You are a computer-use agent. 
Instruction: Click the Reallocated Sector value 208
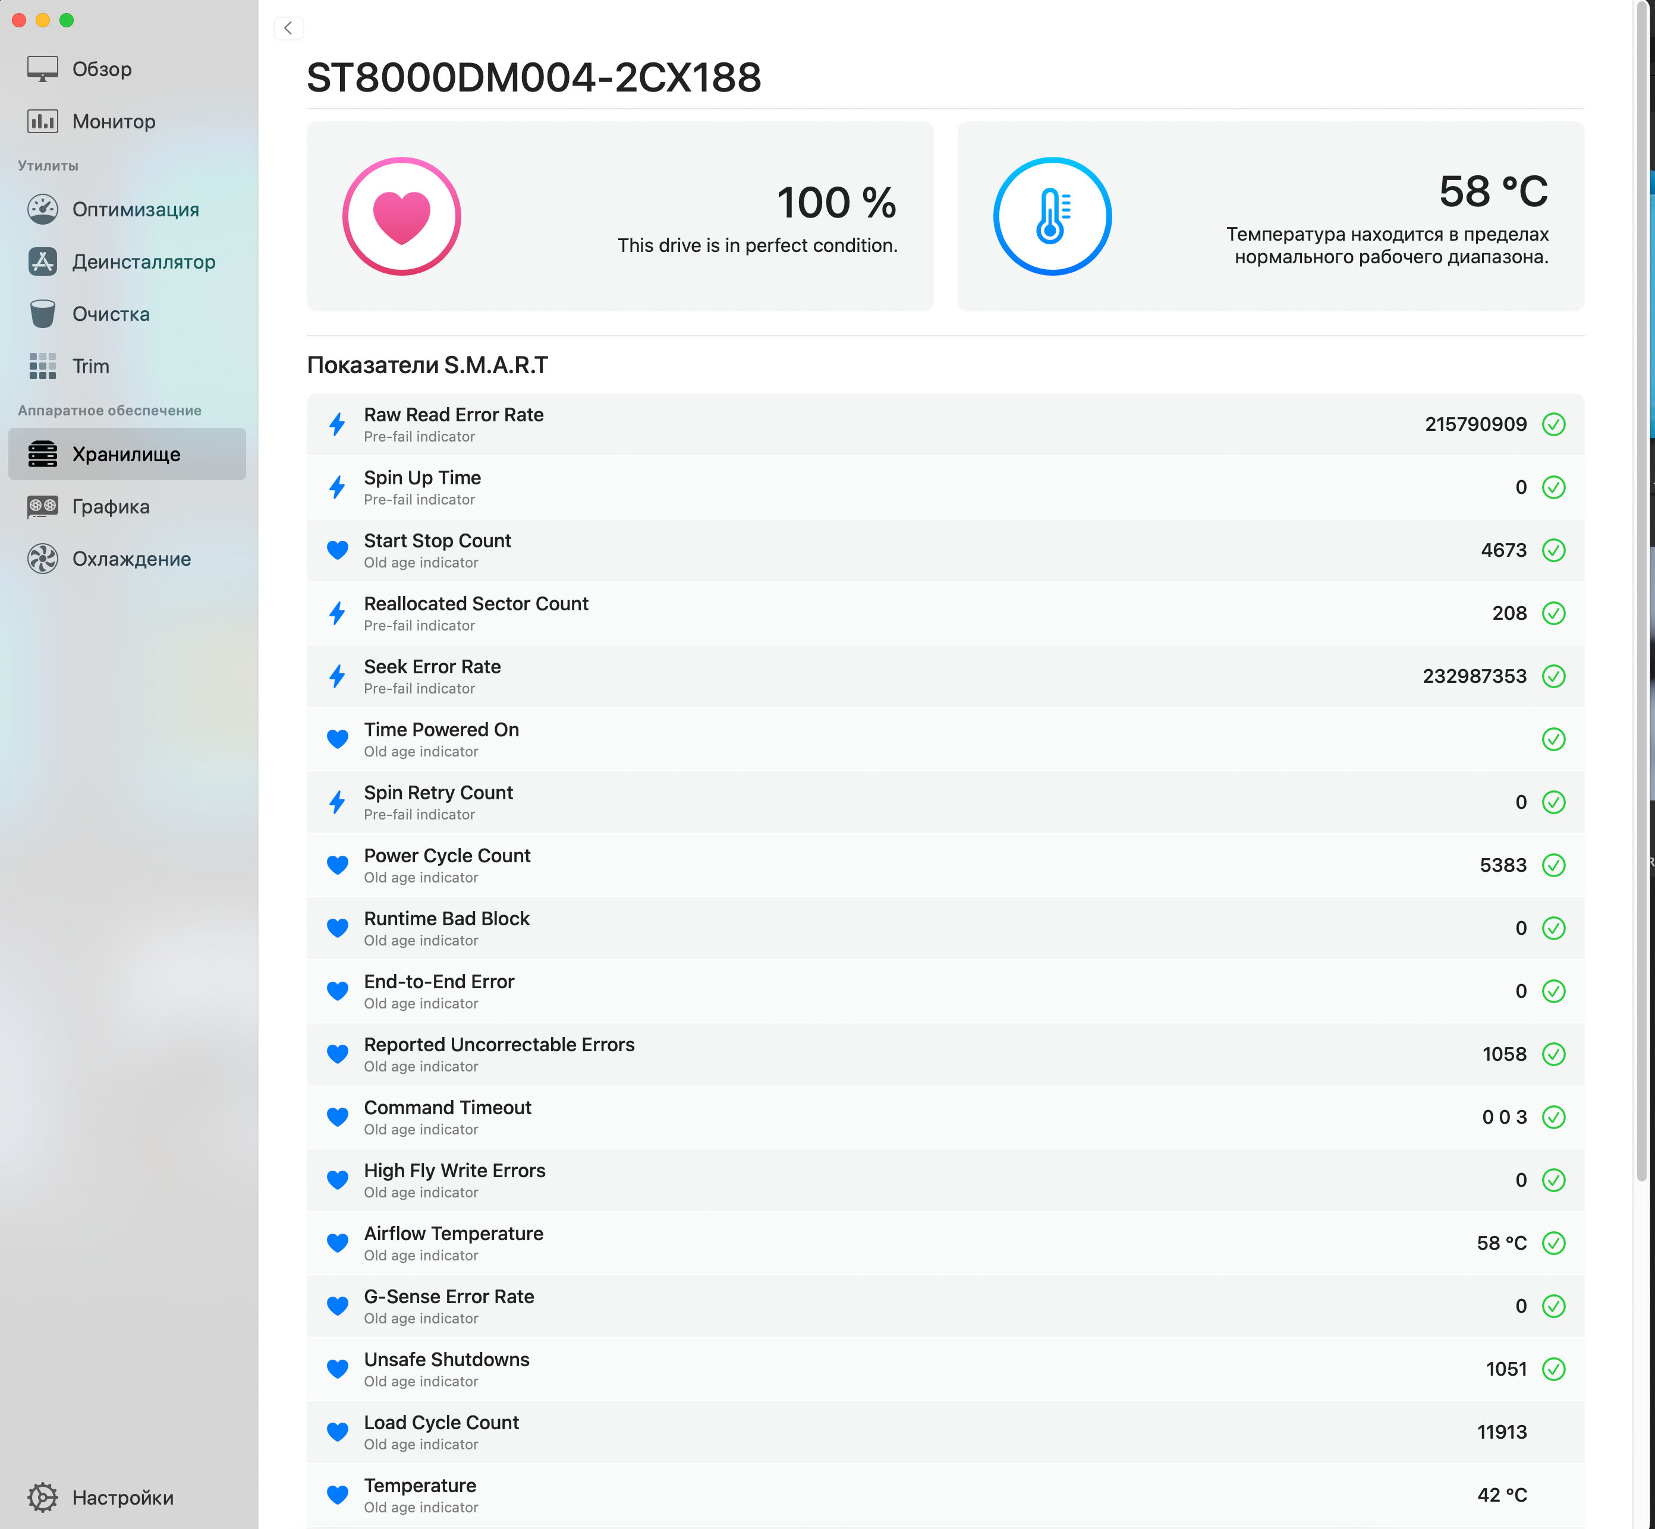[1509, 613]
